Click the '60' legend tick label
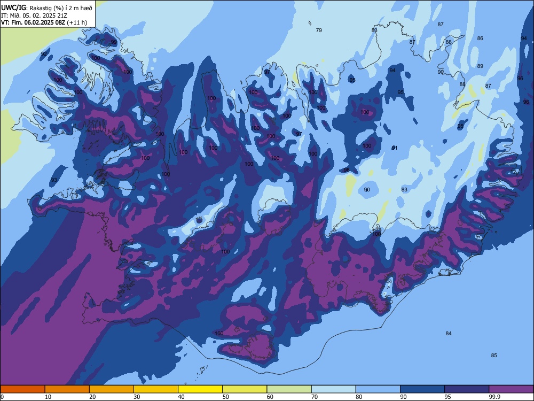534x401 pixels. pyautogui.click(x=270, y=397)
